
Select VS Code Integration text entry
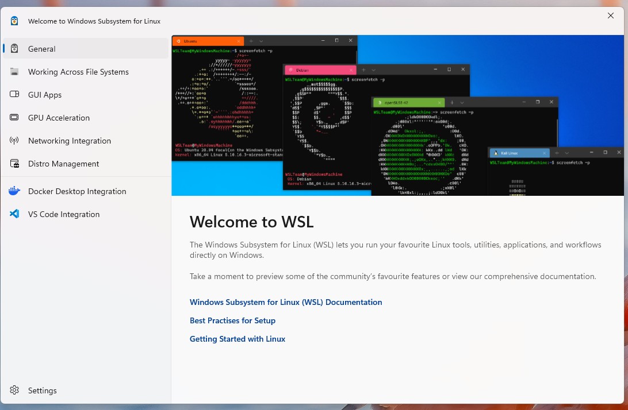click(64, 214)
